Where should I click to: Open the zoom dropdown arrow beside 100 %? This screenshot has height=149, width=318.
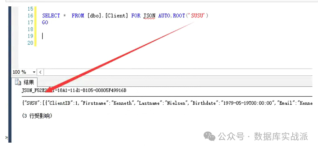[34, 72]
